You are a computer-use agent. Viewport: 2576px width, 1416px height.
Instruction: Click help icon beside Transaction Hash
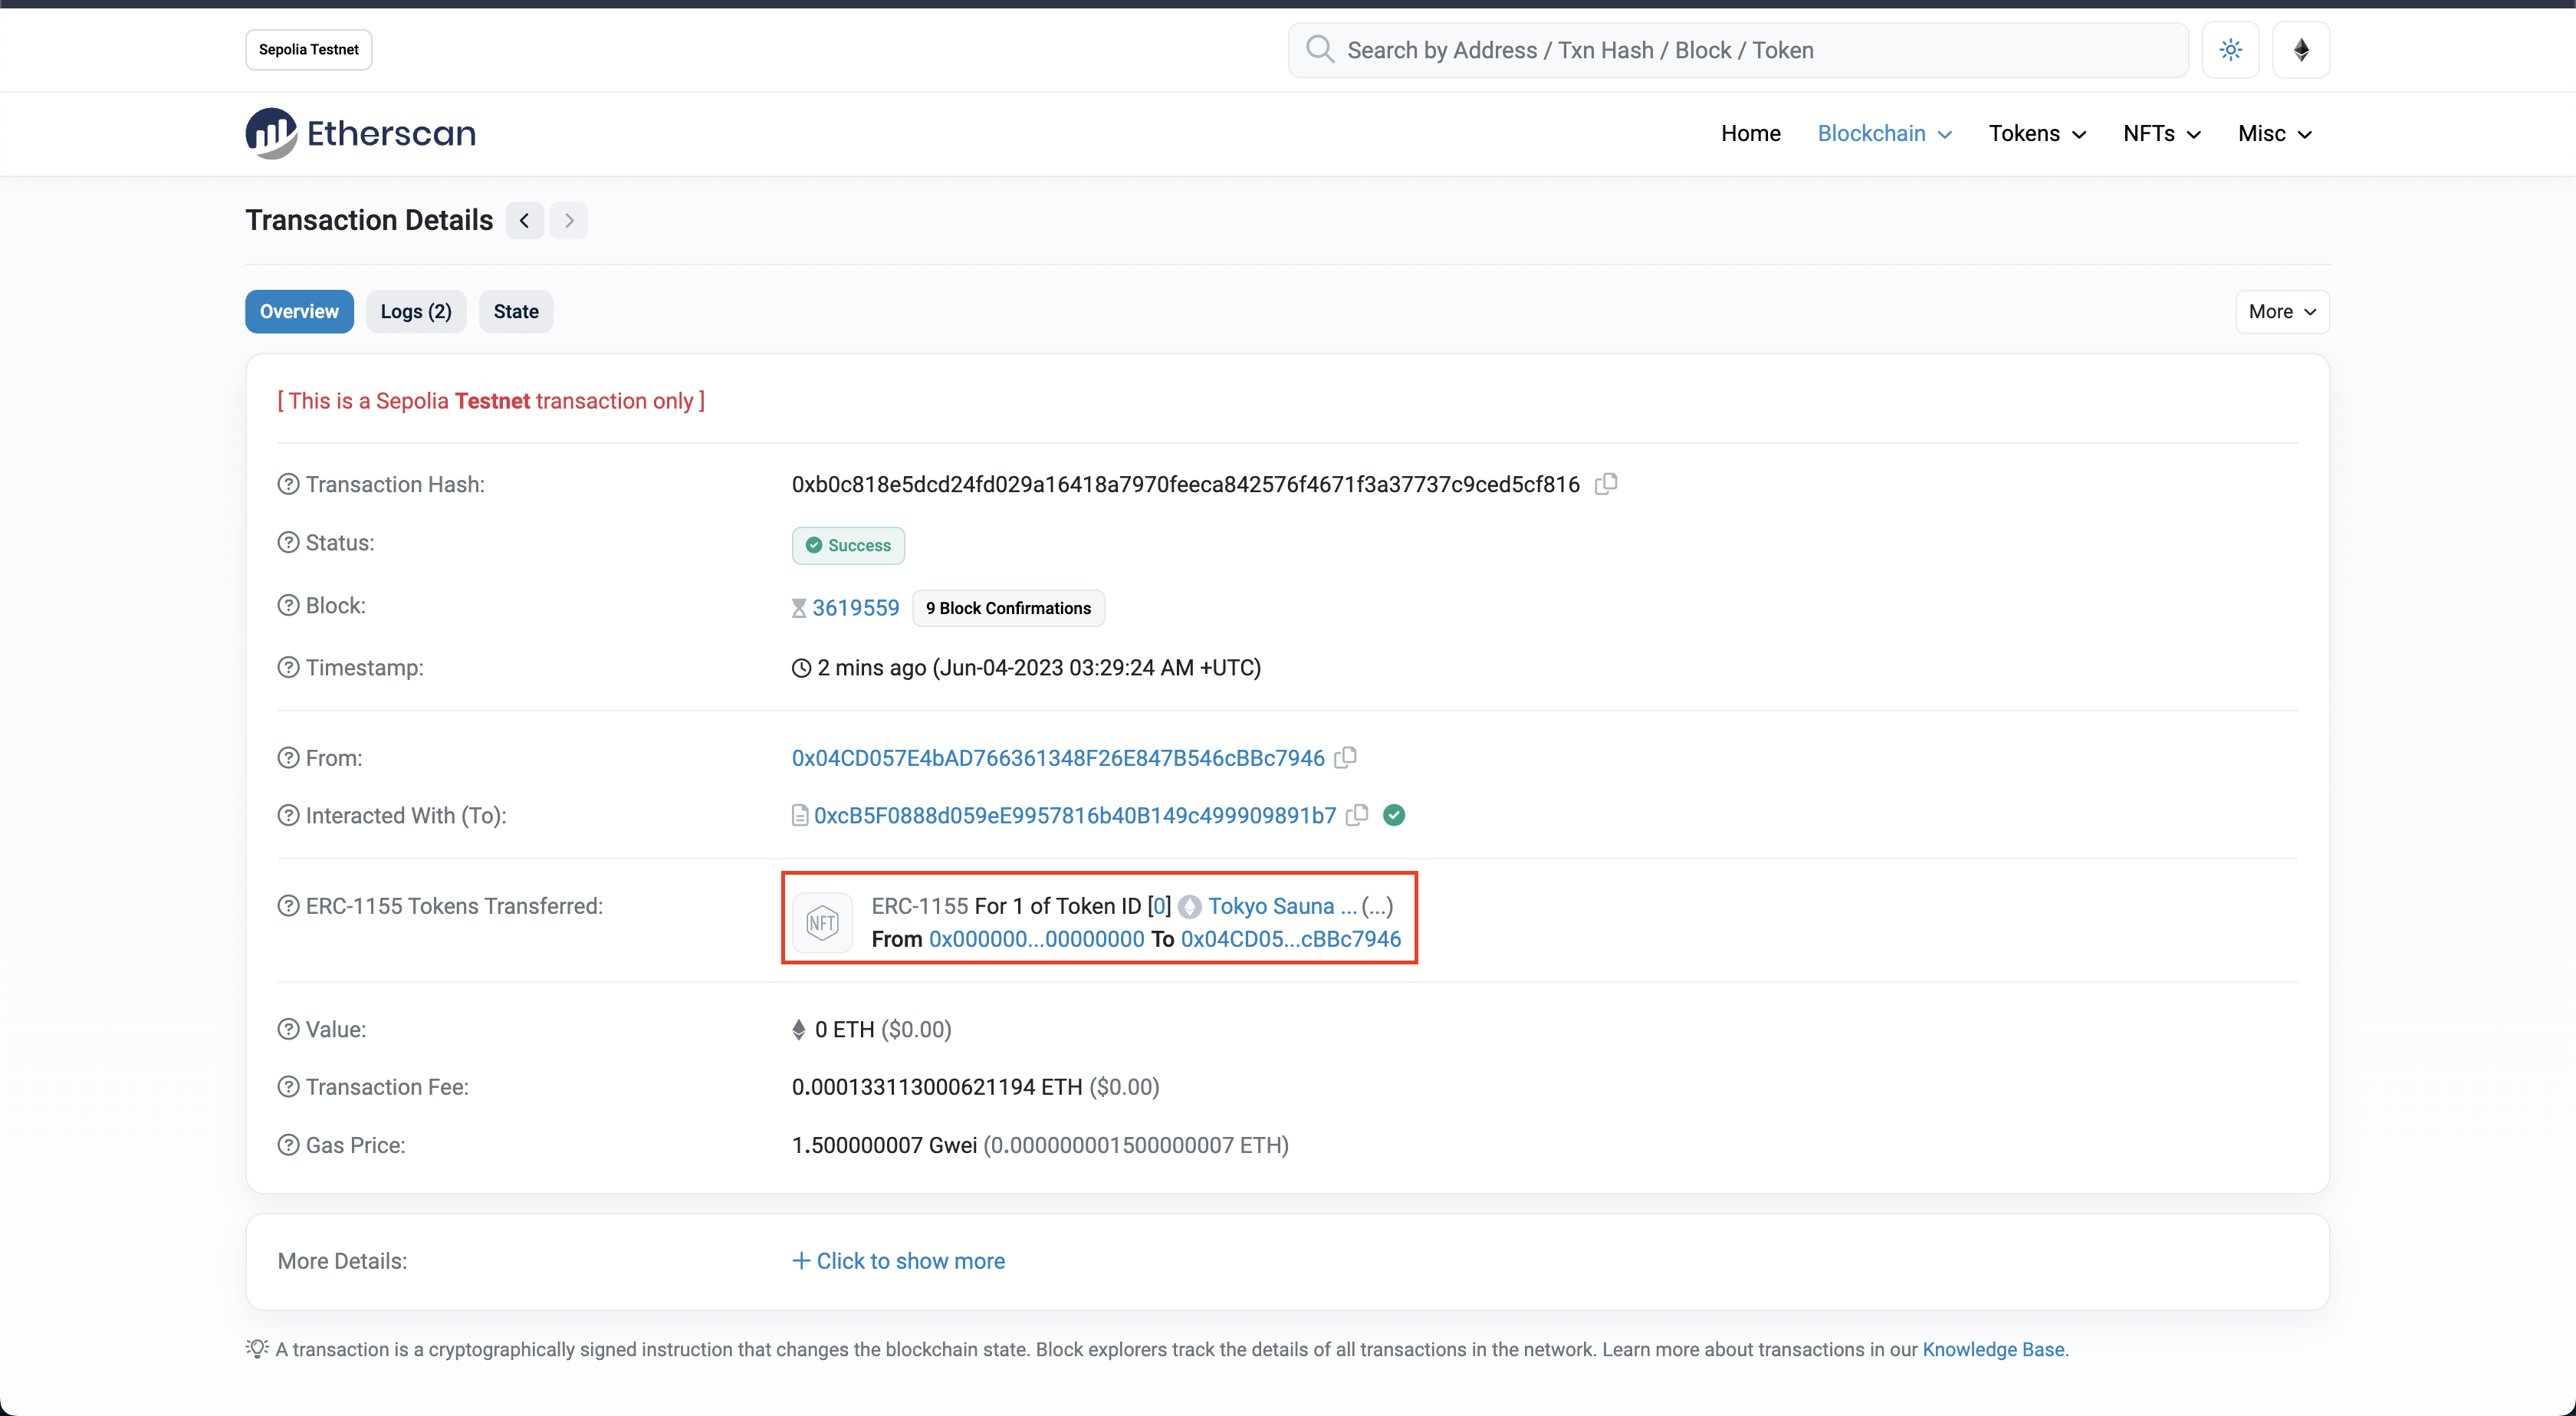288,484
